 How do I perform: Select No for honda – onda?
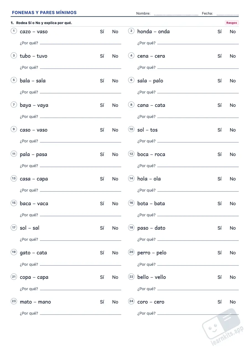(233, 32)
